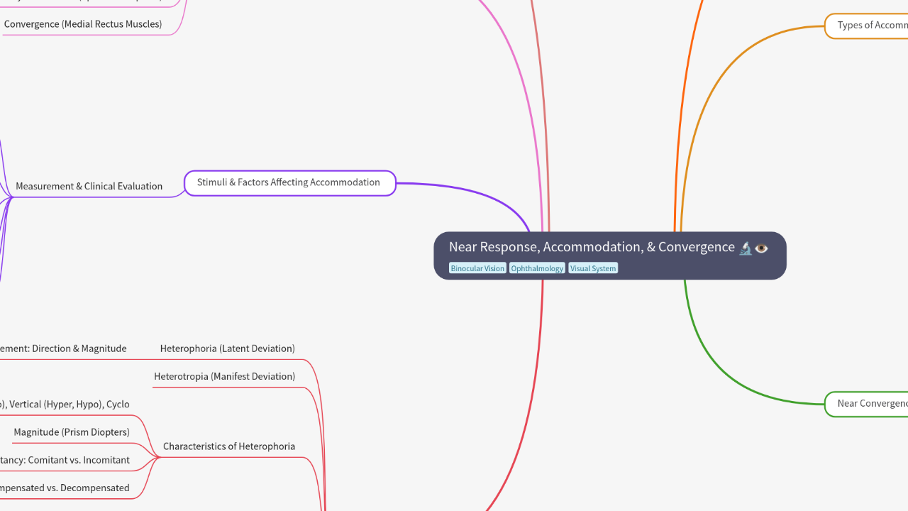
Task: Select the Convergence (Medial Rectus Muscles) node
Action: (83, 24)
